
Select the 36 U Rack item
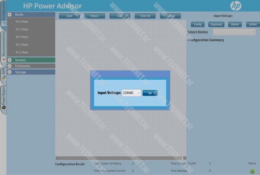[x=22, y=37]
